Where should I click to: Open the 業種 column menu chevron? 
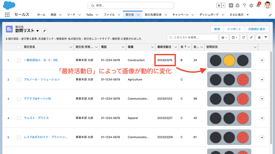click(x=152, y=47)
